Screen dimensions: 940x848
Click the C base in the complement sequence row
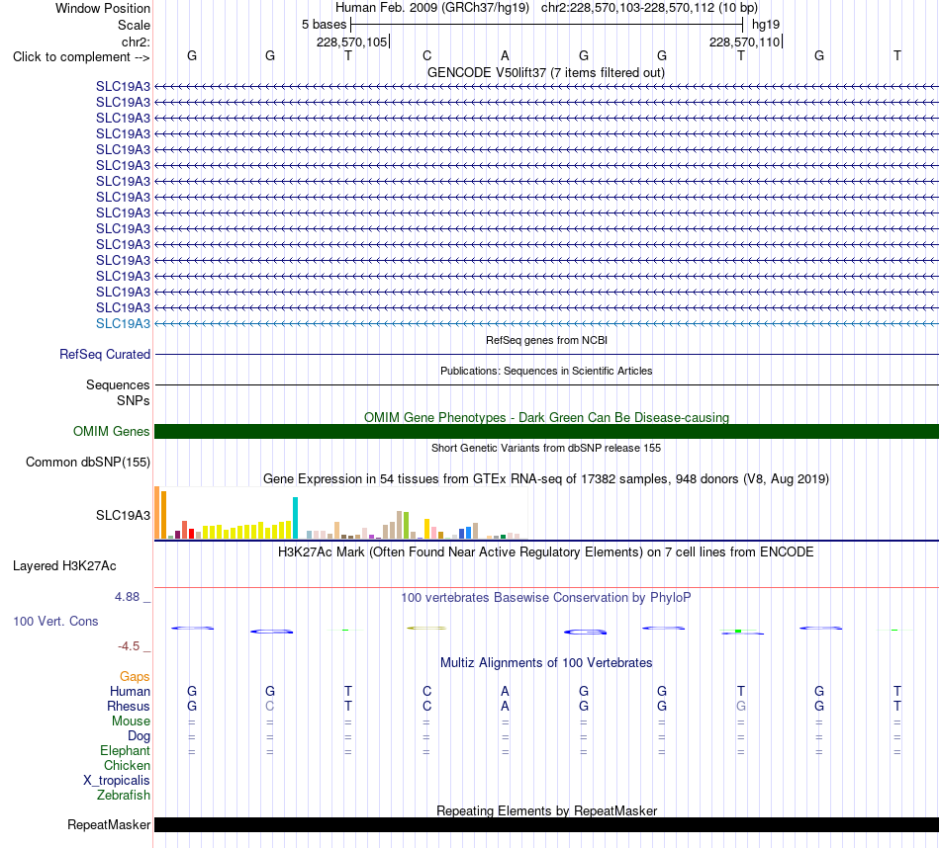point(426,55)
